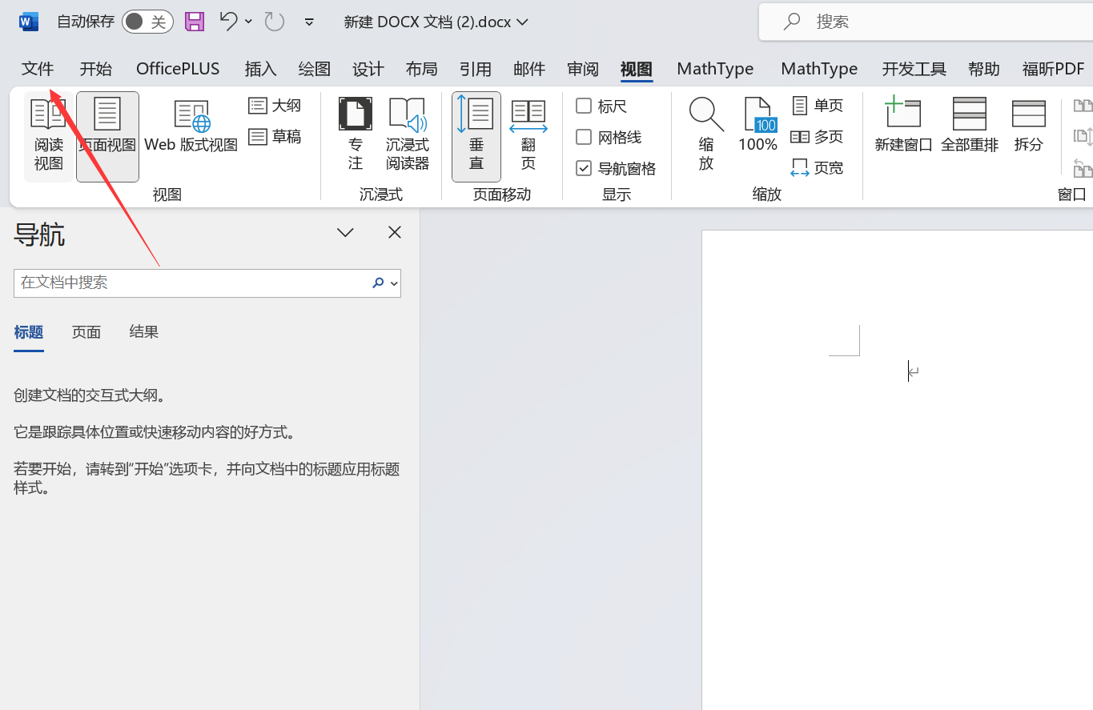Split the document window (拆分)
The image size is (1093, 710).
pos(1029,126)
